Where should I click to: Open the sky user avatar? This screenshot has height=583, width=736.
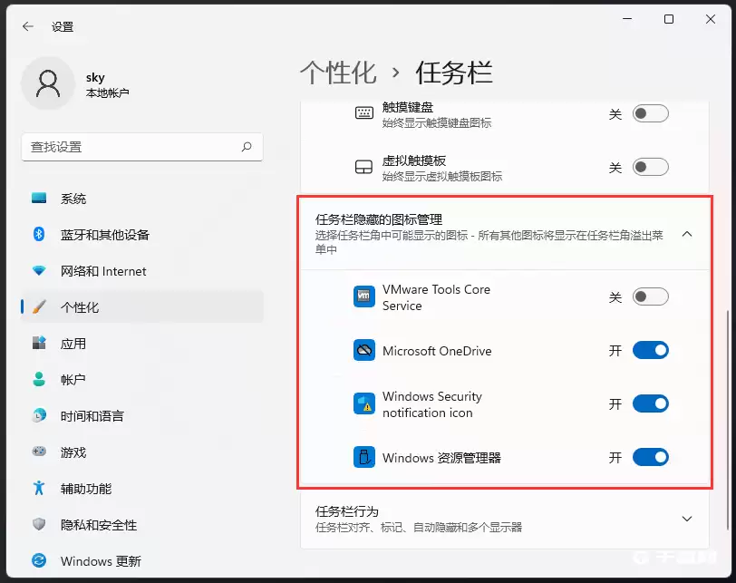tap(48, 83)
